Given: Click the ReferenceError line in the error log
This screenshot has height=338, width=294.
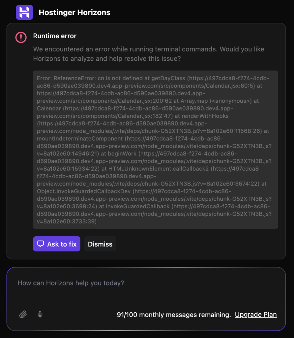Looking at the screenshot, I should click(x=99, y=78).
